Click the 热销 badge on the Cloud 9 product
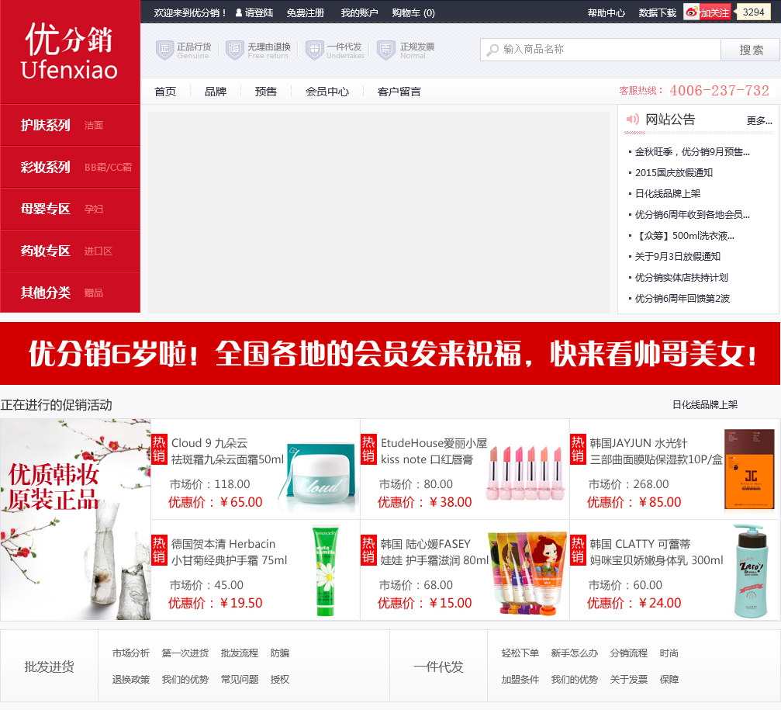The height and width of the screenshot is (710, 781). click(159, 449)
